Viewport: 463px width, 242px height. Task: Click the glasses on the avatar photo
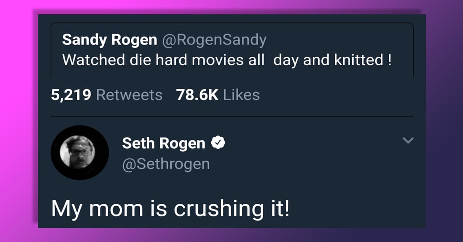click(81, 152)
